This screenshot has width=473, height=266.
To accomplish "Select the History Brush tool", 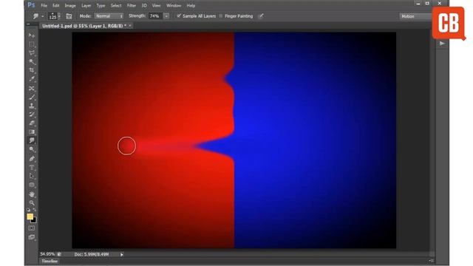I will point(32,115).
